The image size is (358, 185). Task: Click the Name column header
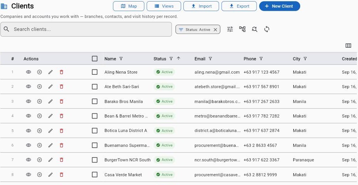[110, 59]
